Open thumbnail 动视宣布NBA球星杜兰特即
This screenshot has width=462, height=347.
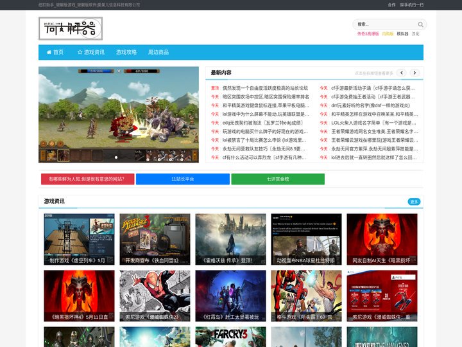[306, 239]
